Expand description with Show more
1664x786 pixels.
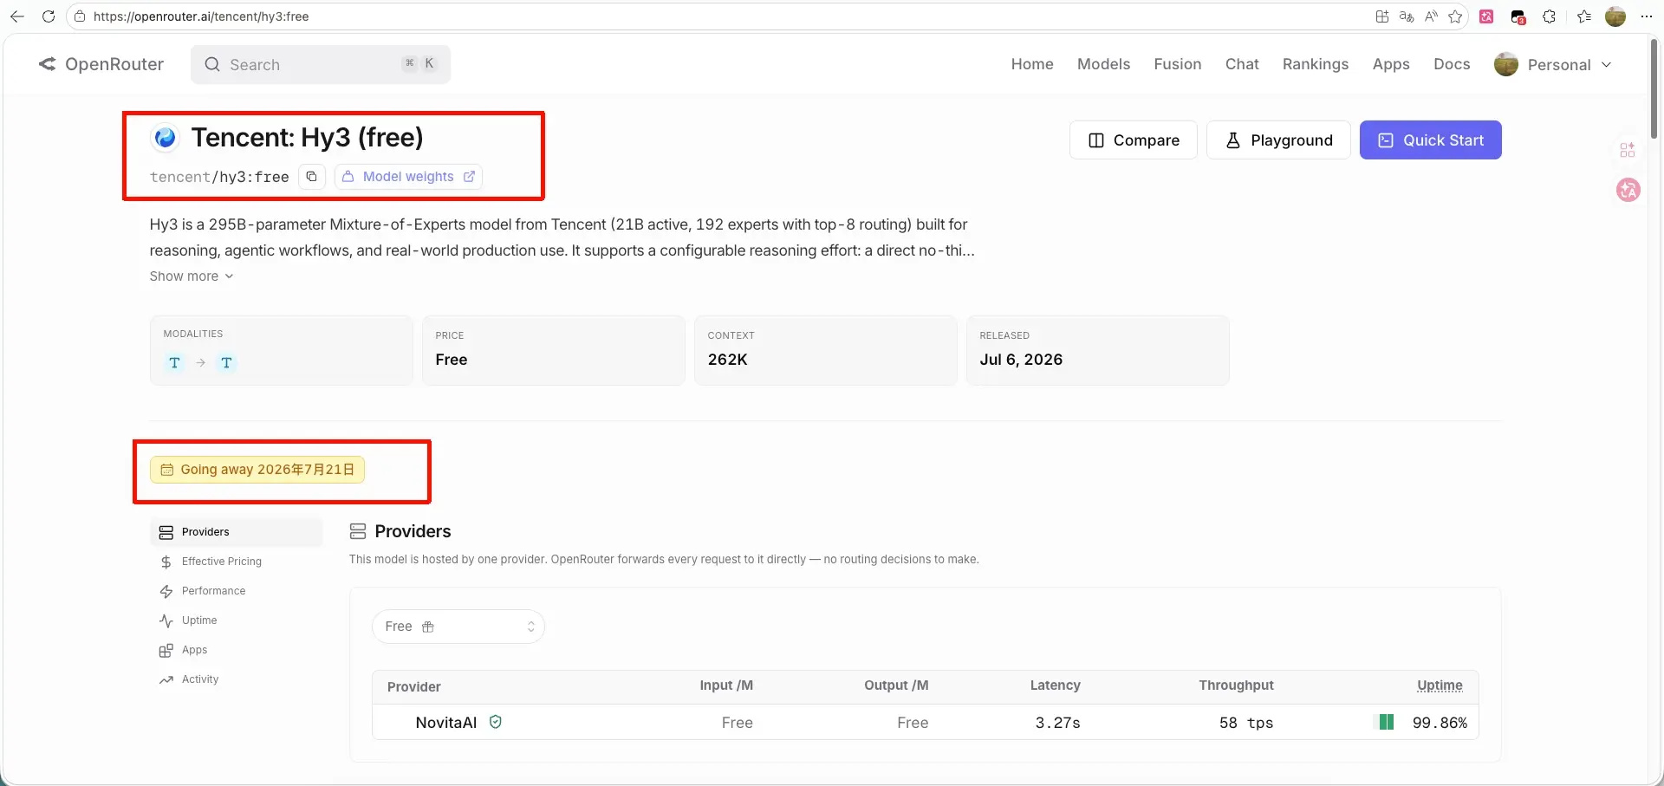192,276
